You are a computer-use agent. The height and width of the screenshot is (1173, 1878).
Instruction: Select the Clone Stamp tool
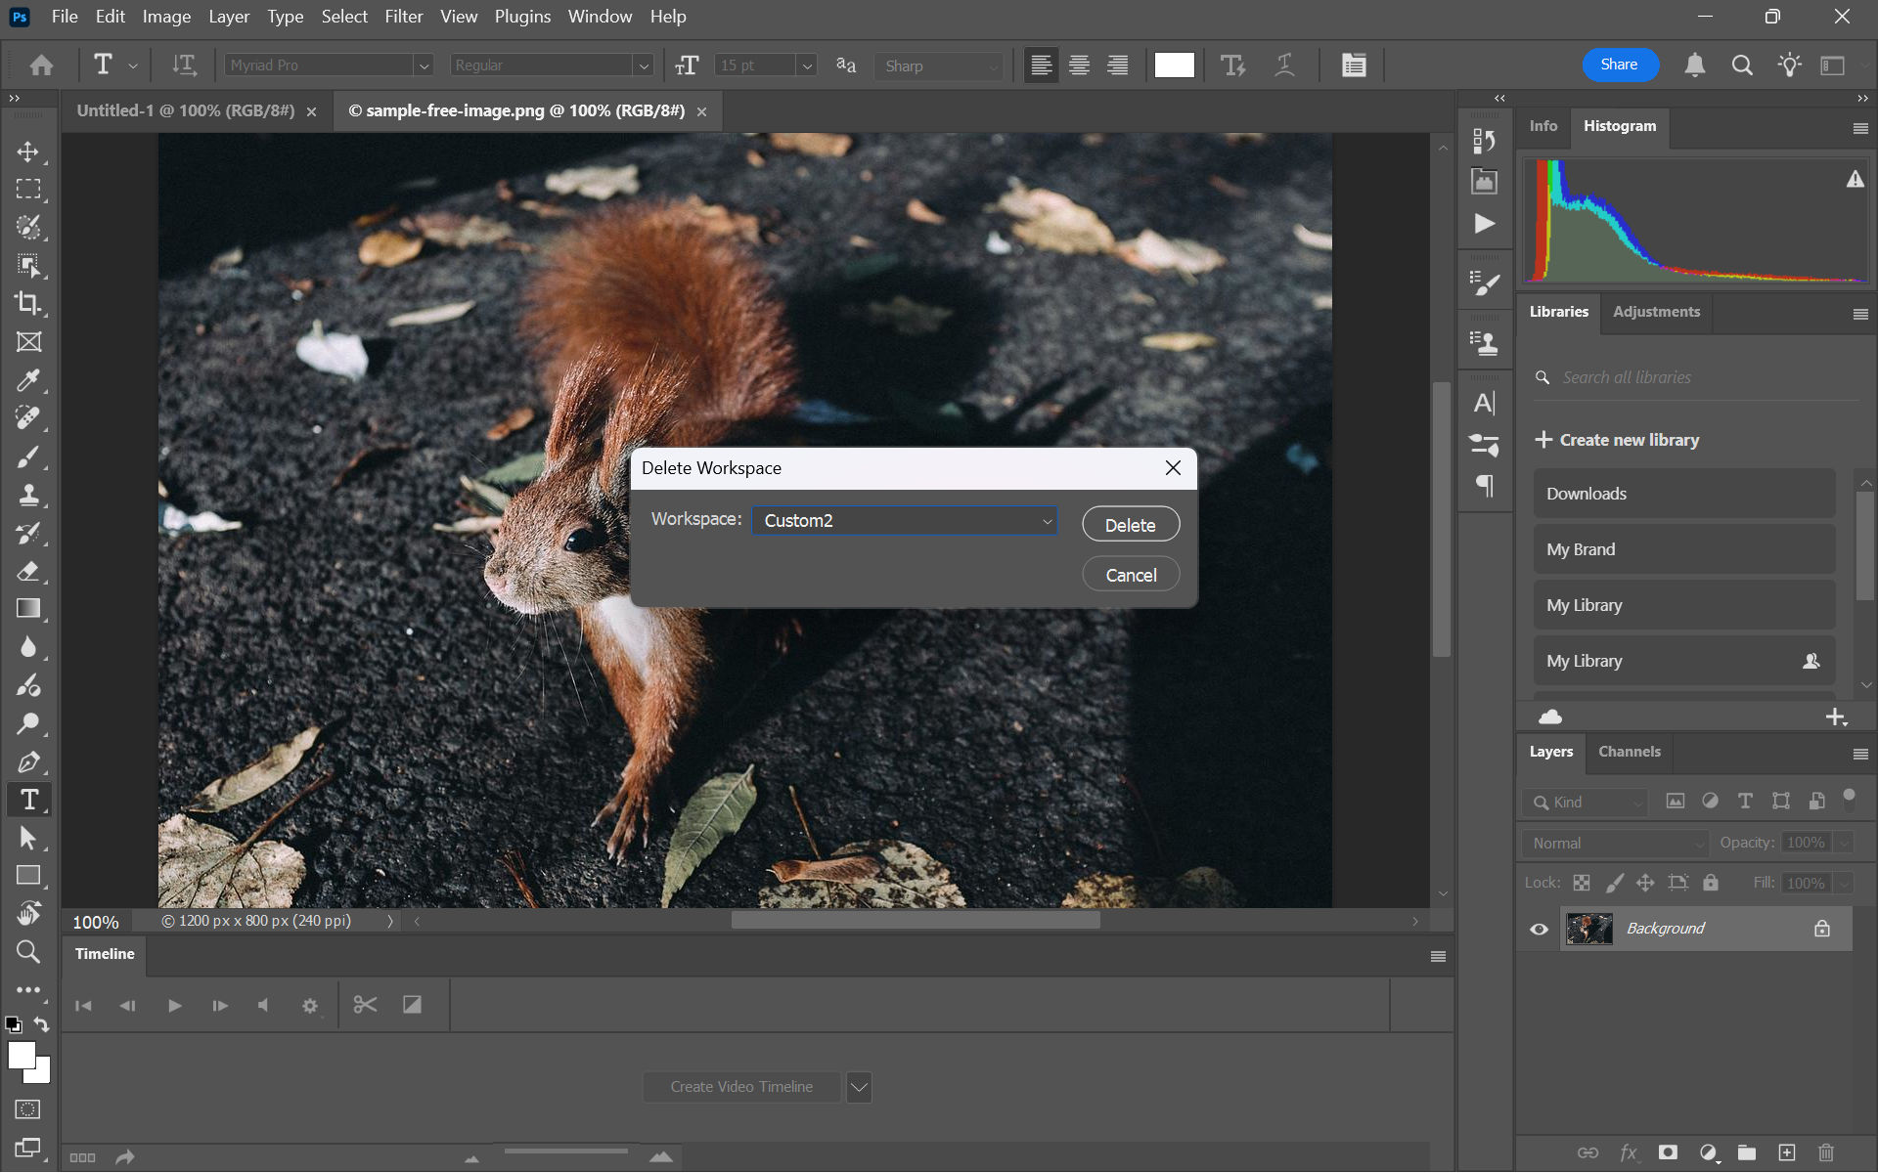click(28, 495)
